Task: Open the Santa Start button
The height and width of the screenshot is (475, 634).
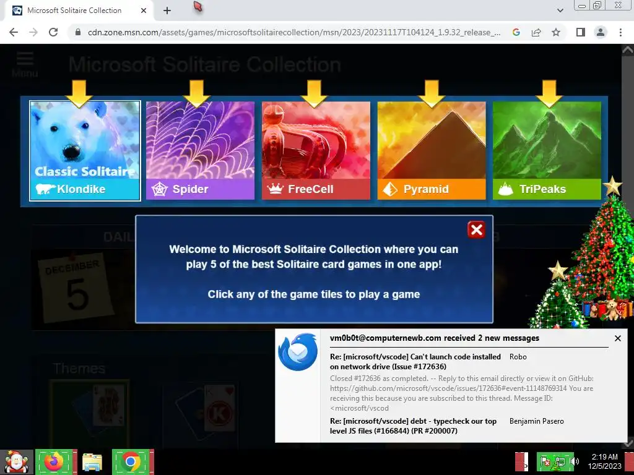Action: [16, 461]
